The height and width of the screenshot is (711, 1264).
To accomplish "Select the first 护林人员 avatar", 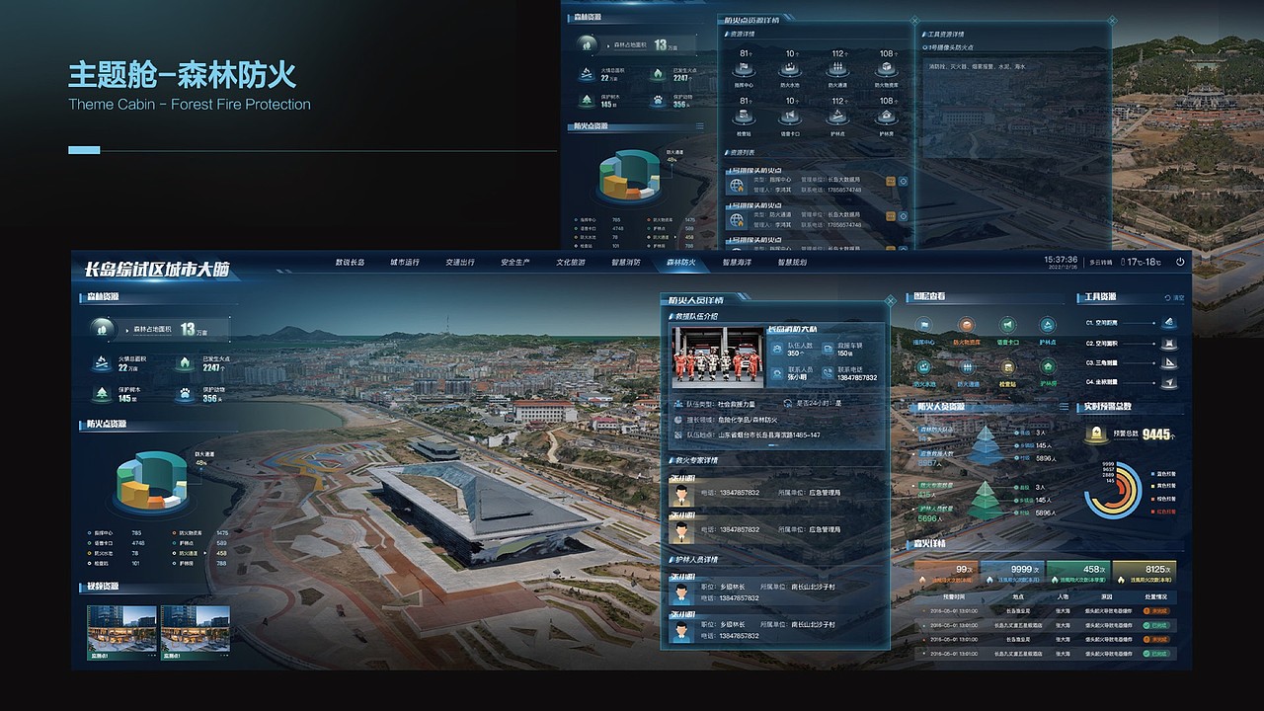I will point(680,592).
